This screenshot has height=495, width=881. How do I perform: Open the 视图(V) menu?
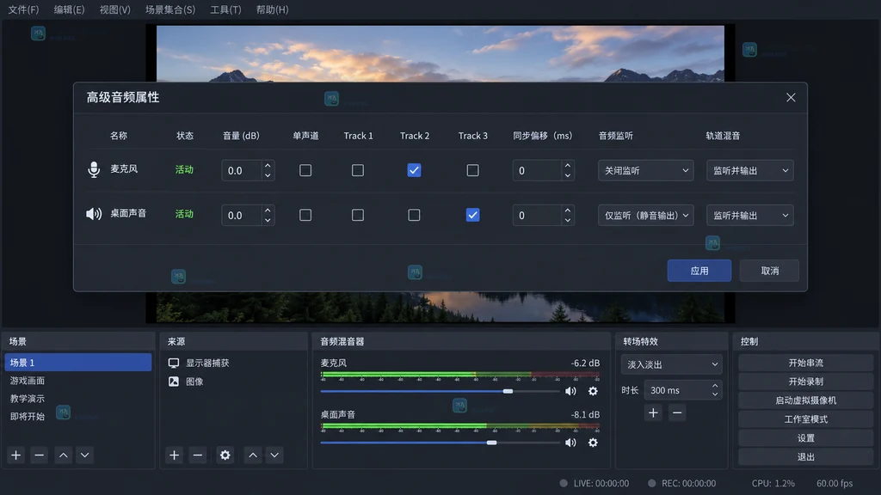114,9
